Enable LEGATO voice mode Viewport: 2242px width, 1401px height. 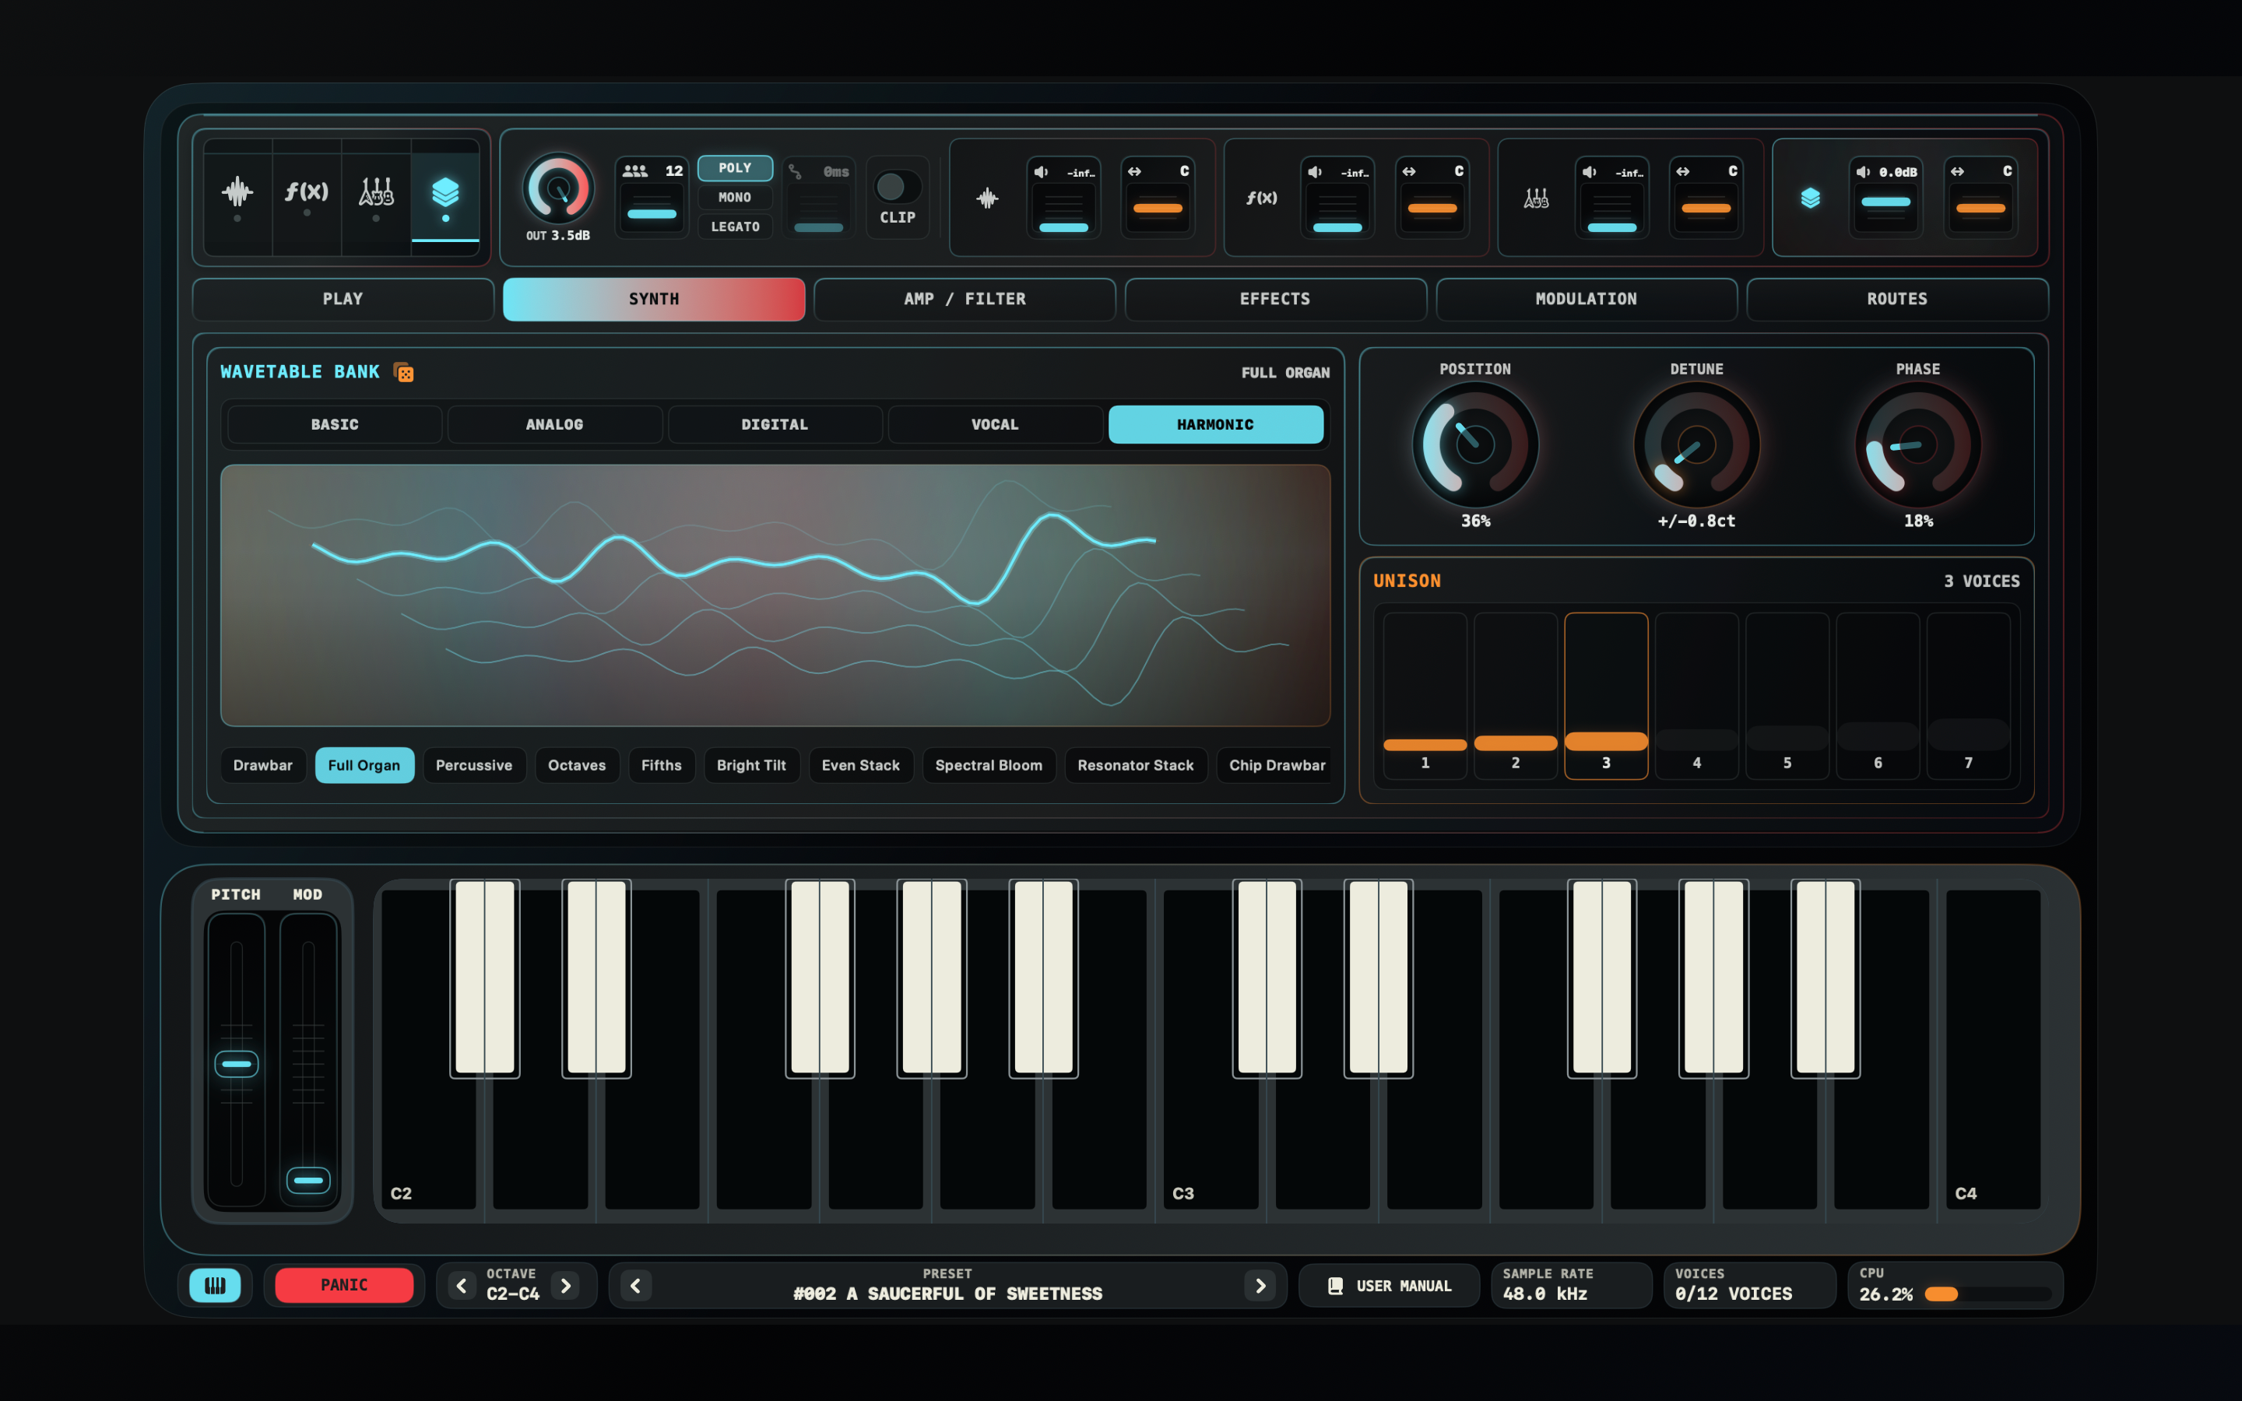pyautogui.click(x=735, y=227)
